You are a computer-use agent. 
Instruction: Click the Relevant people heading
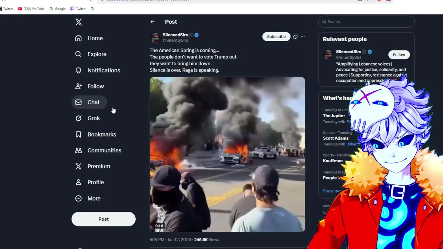[x=345, y=39]
